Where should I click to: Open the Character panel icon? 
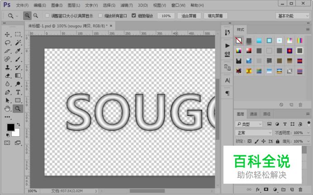pyautogui.click(x=228, y=81)
